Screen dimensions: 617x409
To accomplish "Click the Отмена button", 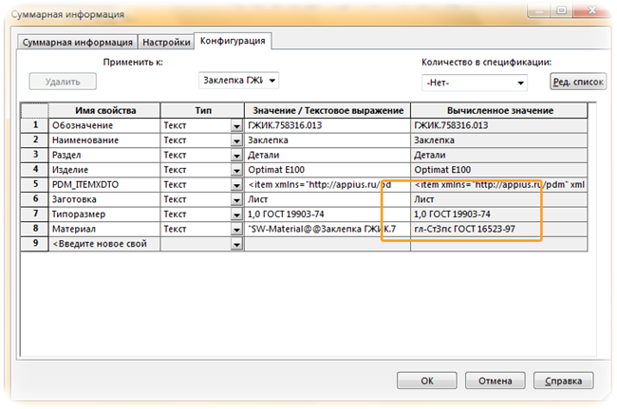I will coord(494,381).
